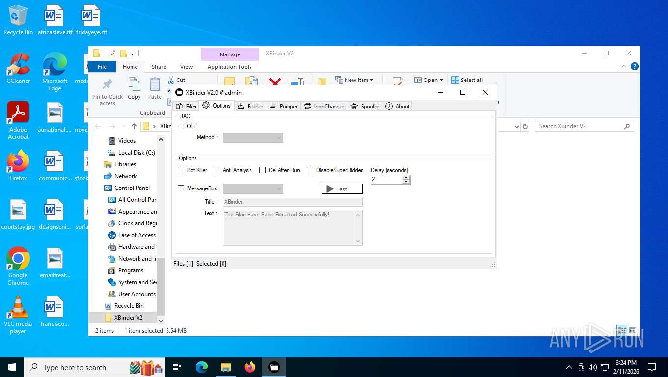Click the Search XBinder V2 box
The width and height of the screenshot is (668, 377).
point(584,126)
